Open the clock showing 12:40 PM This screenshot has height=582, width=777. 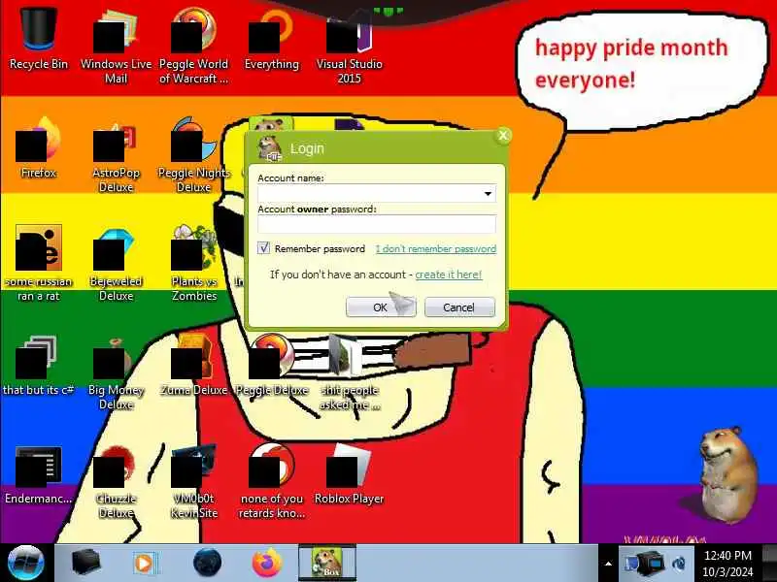[x=727, y=564]
